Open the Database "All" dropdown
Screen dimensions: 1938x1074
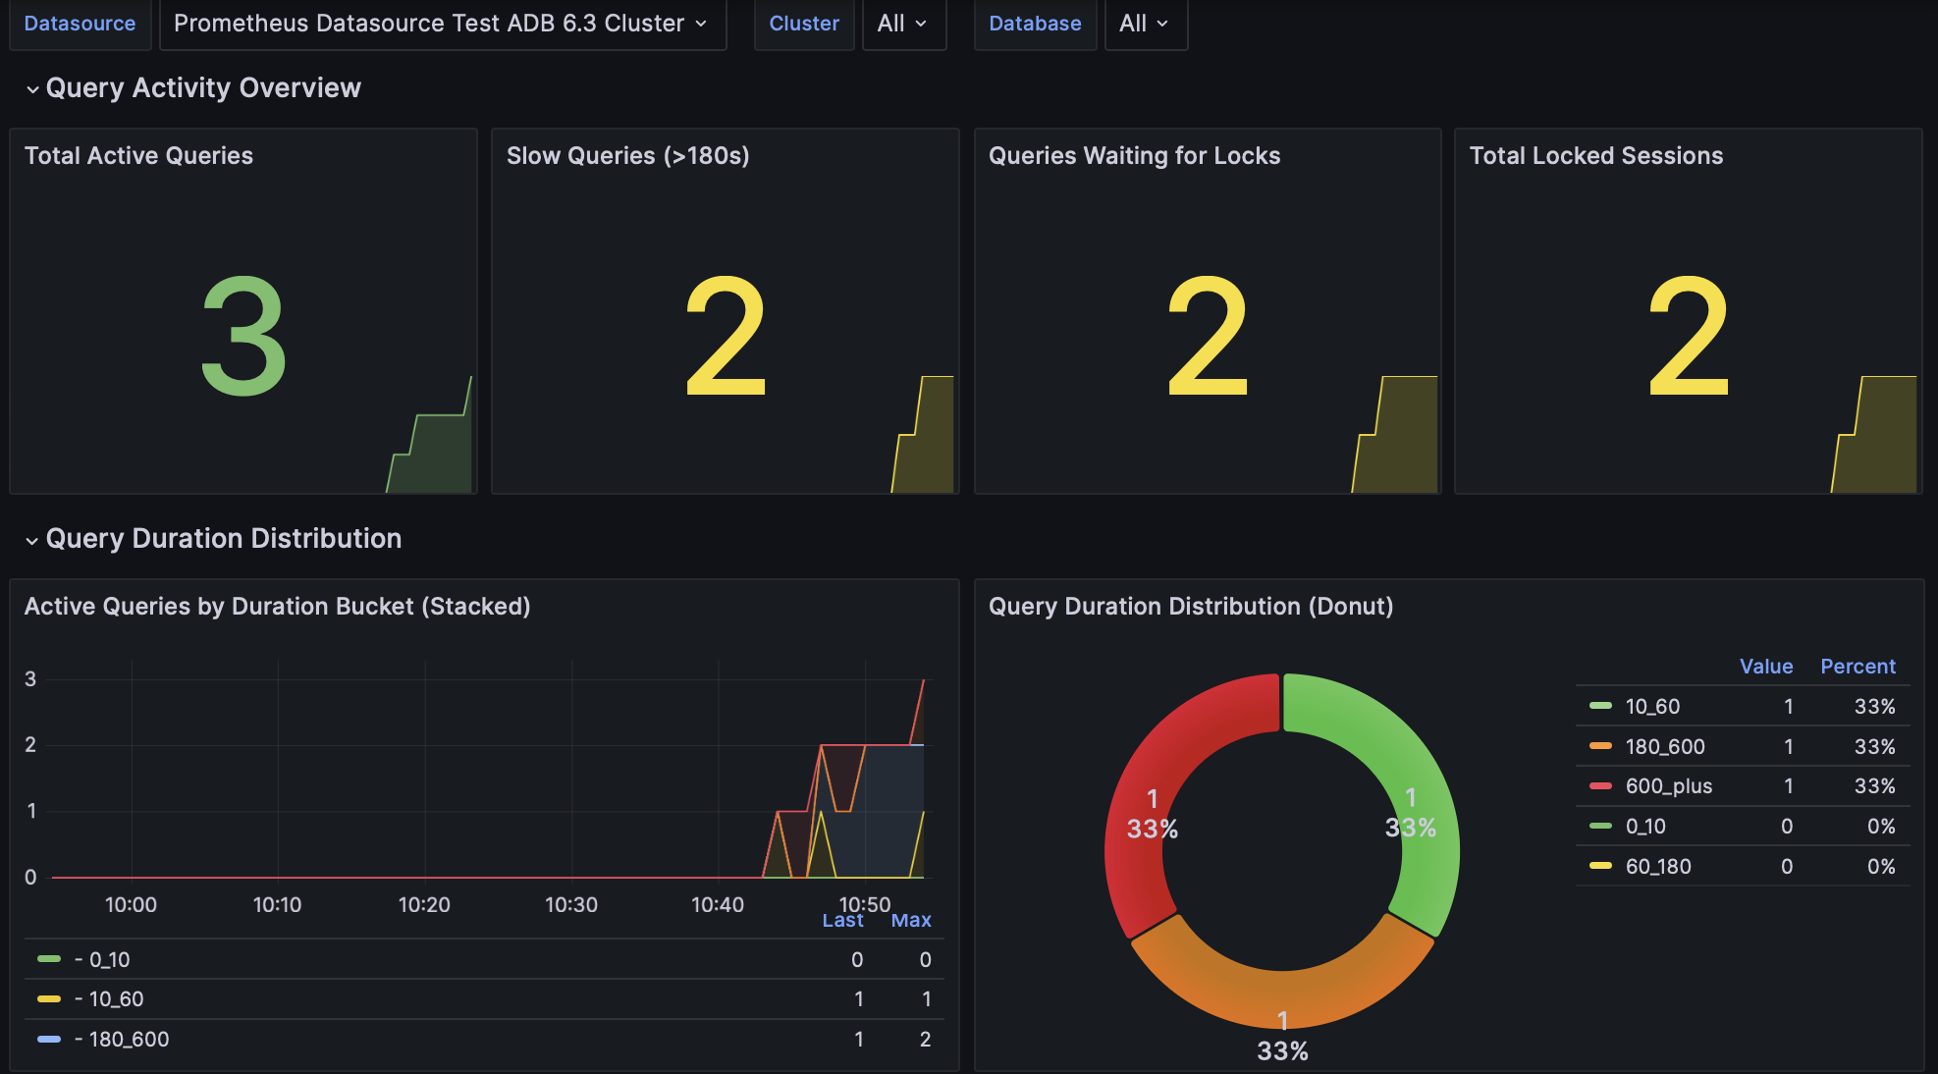point(1144,24)
